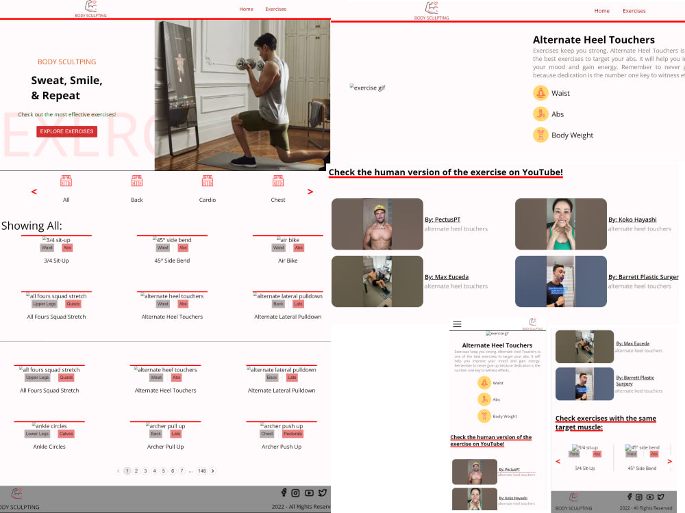The height and width of the screenshot is (513, 685).
Task: Open the large PectusPT video thumbnail
Action: click(377, 224)
